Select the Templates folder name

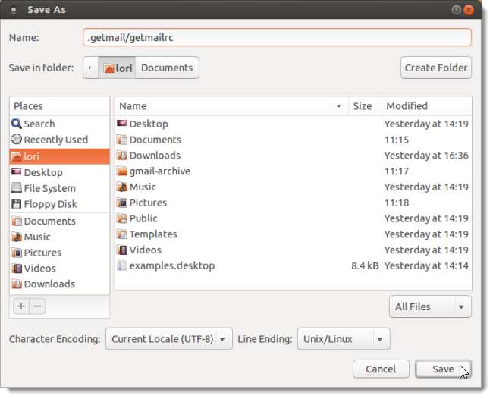click(x=153, y=234)
